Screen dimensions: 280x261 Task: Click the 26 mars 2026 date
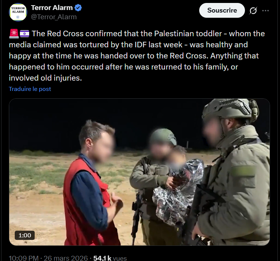tap(66, 258)
